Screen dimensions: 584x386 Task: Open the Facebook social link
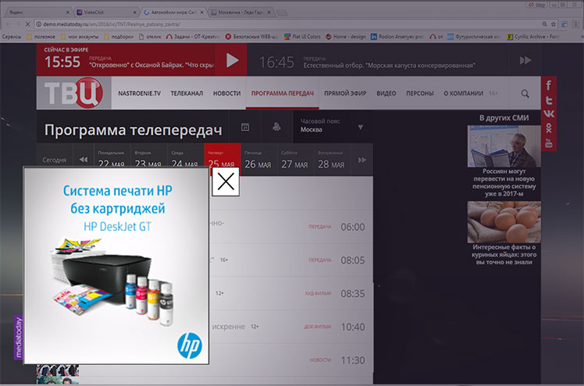(549, 85)
